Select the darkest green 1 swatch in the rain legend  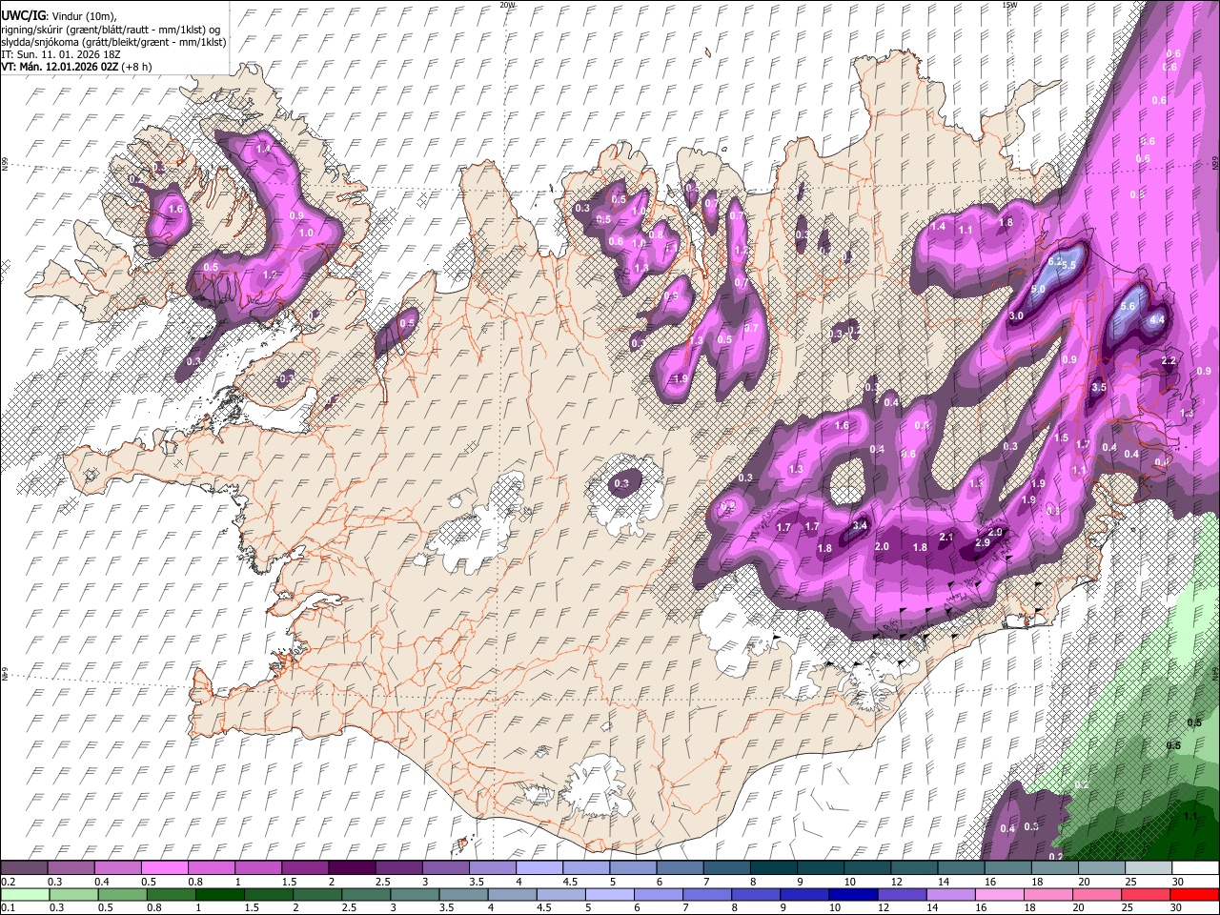[x=220, y=894]
